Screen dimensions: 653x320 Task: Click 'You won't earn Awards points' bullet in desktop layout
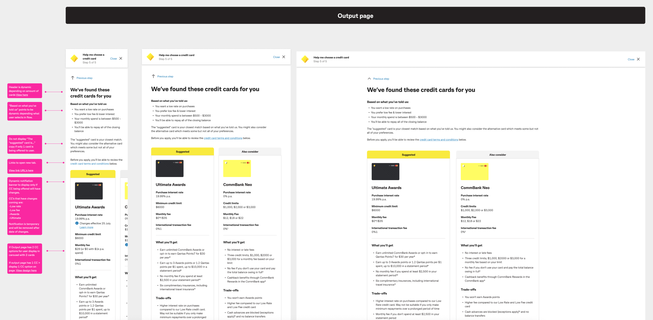pyautogui.click(x=482, y=297)
